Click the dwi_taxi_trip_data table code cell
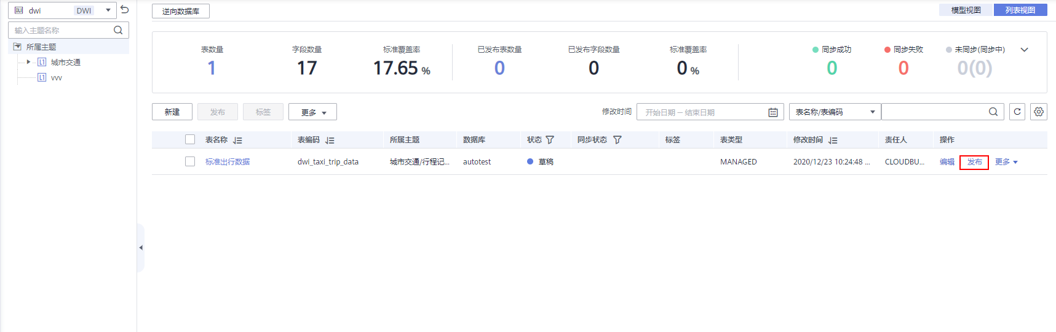Image resolution: width=1056 pixels, height=332 pixels. point(328,162)
